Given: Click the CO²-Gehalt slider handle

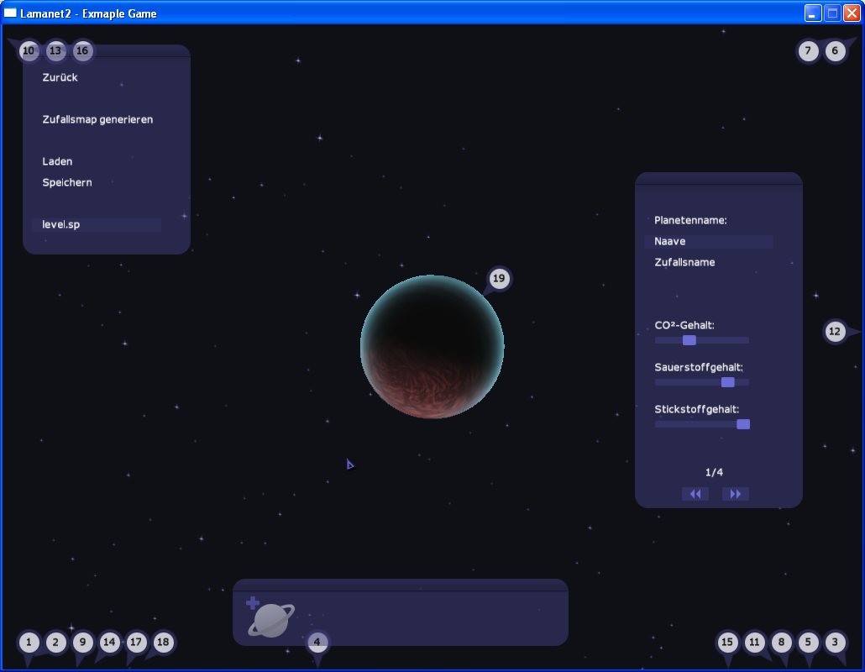Looking at the screenshot, I should click(689, 340).
